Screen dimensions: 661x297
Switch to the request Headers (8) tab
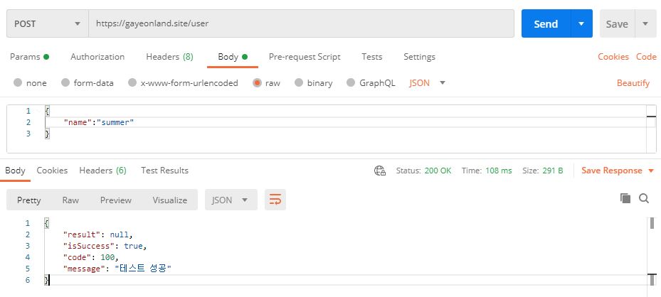169,57
